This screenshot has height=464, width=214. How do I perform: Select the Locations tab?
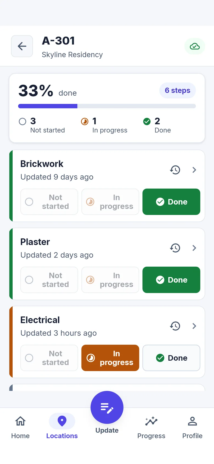62,426
